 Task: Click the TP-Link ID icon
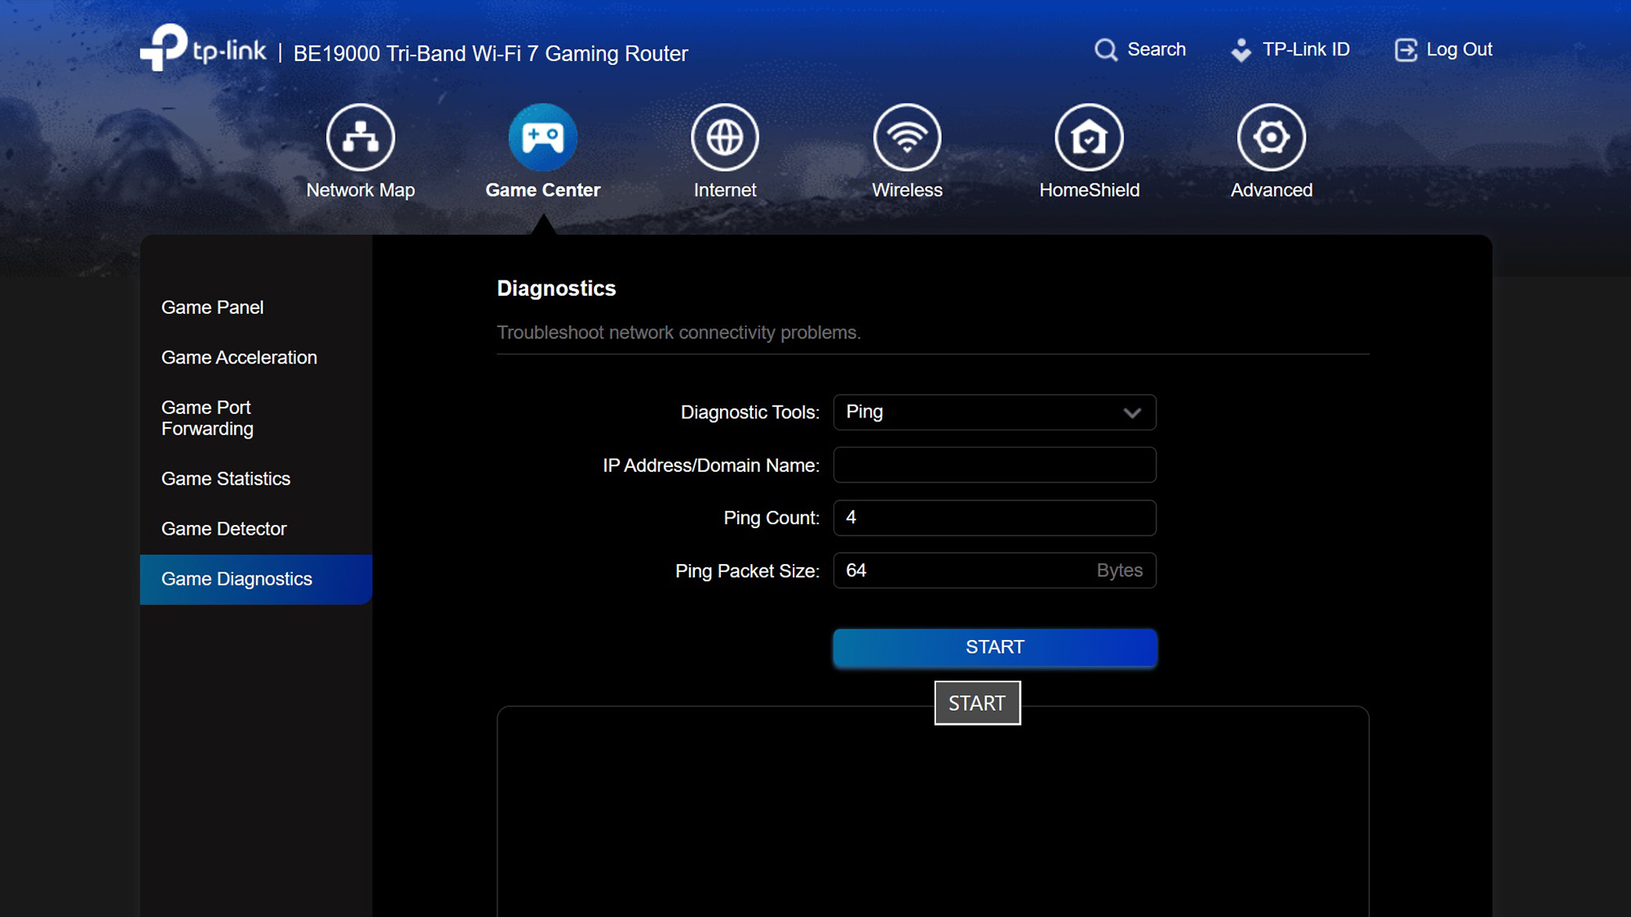[x=1240, y=50]
